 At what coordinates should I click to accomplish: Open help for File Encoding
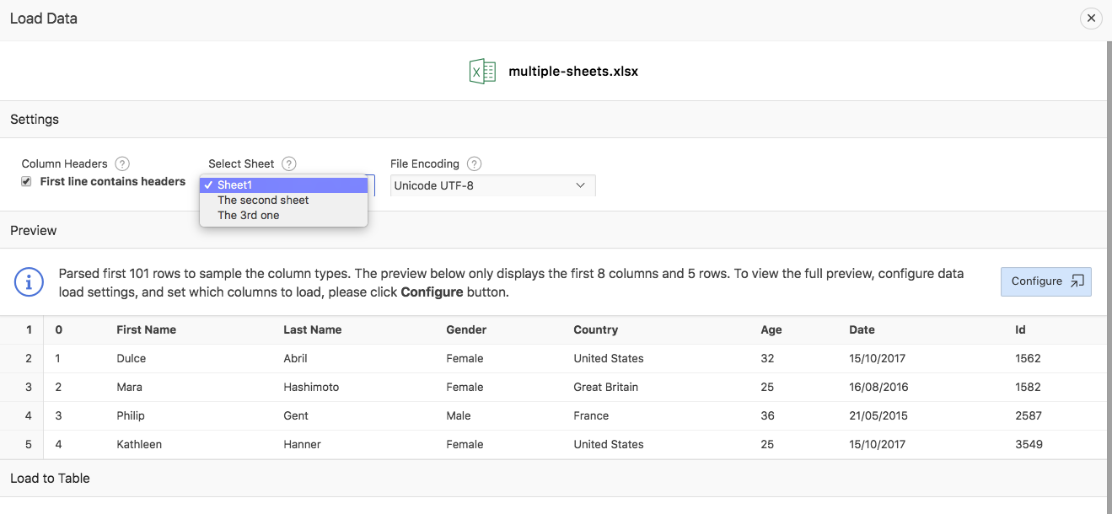(x=474, y=163)
